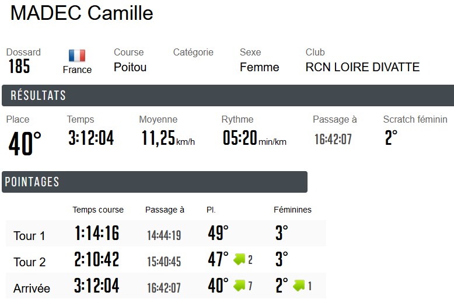Click the overall place 40° in Résultats
454x299 pixels.
click(x=25, y=144)
